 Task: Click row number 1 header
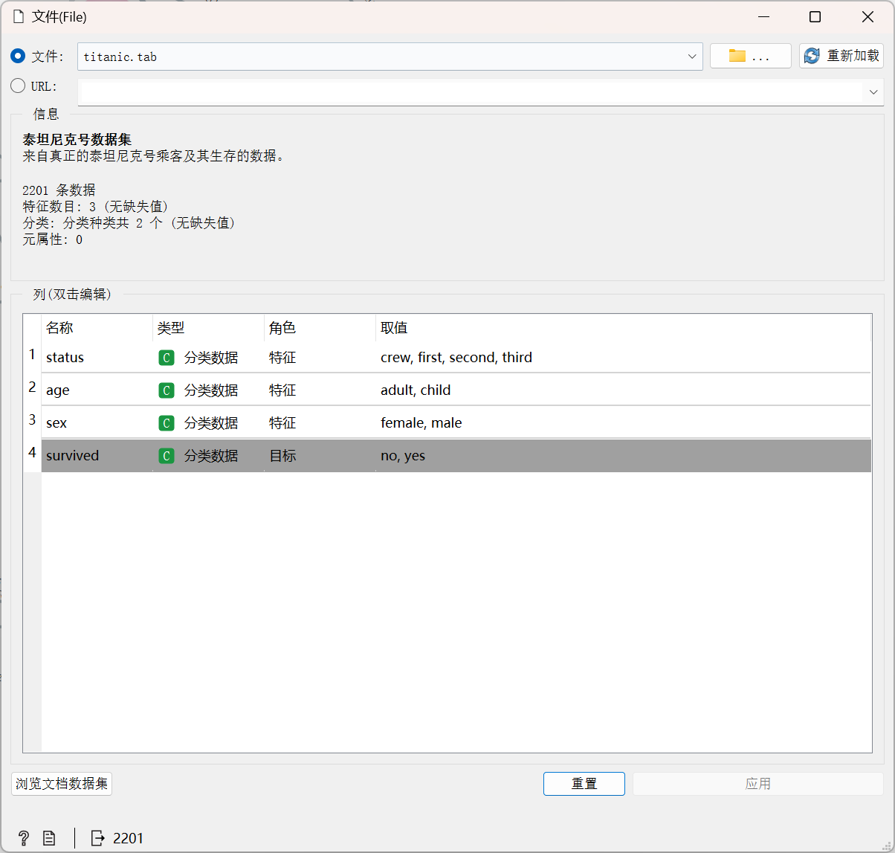click(x=32, y=355)
